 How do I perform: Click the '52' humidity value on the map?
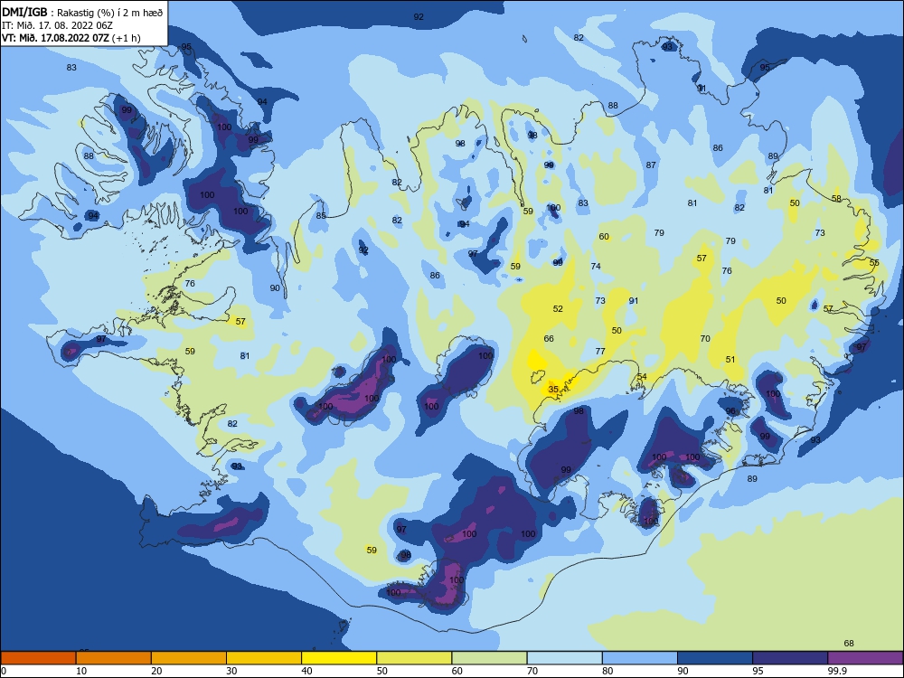[558, 308]
